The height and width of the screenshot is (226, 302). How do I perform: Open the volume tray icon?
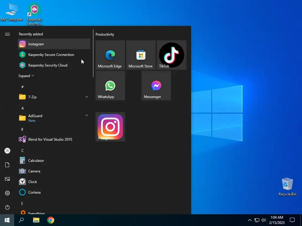pyautogui.click(x=264, y=220)
